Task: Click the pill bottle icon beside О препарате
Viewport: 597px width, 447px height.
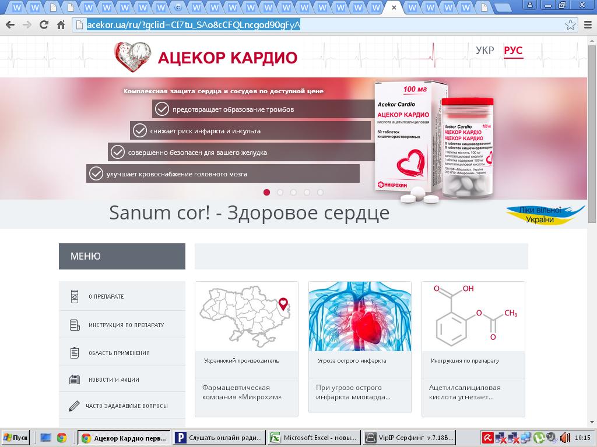Action: pos(75,296)
